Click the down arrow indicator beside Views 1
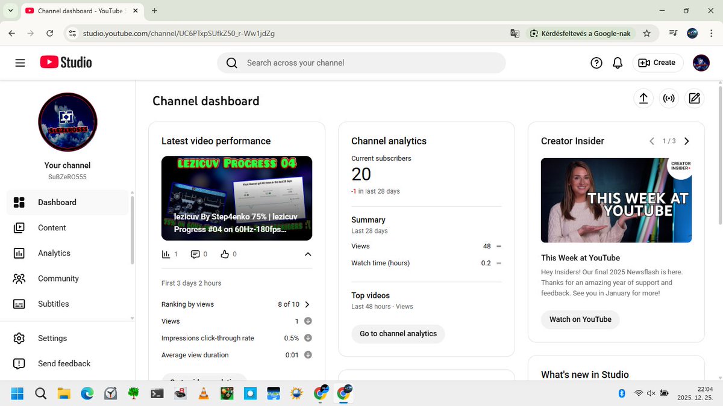This screenshot has width=723, height=406. [308, 321]
